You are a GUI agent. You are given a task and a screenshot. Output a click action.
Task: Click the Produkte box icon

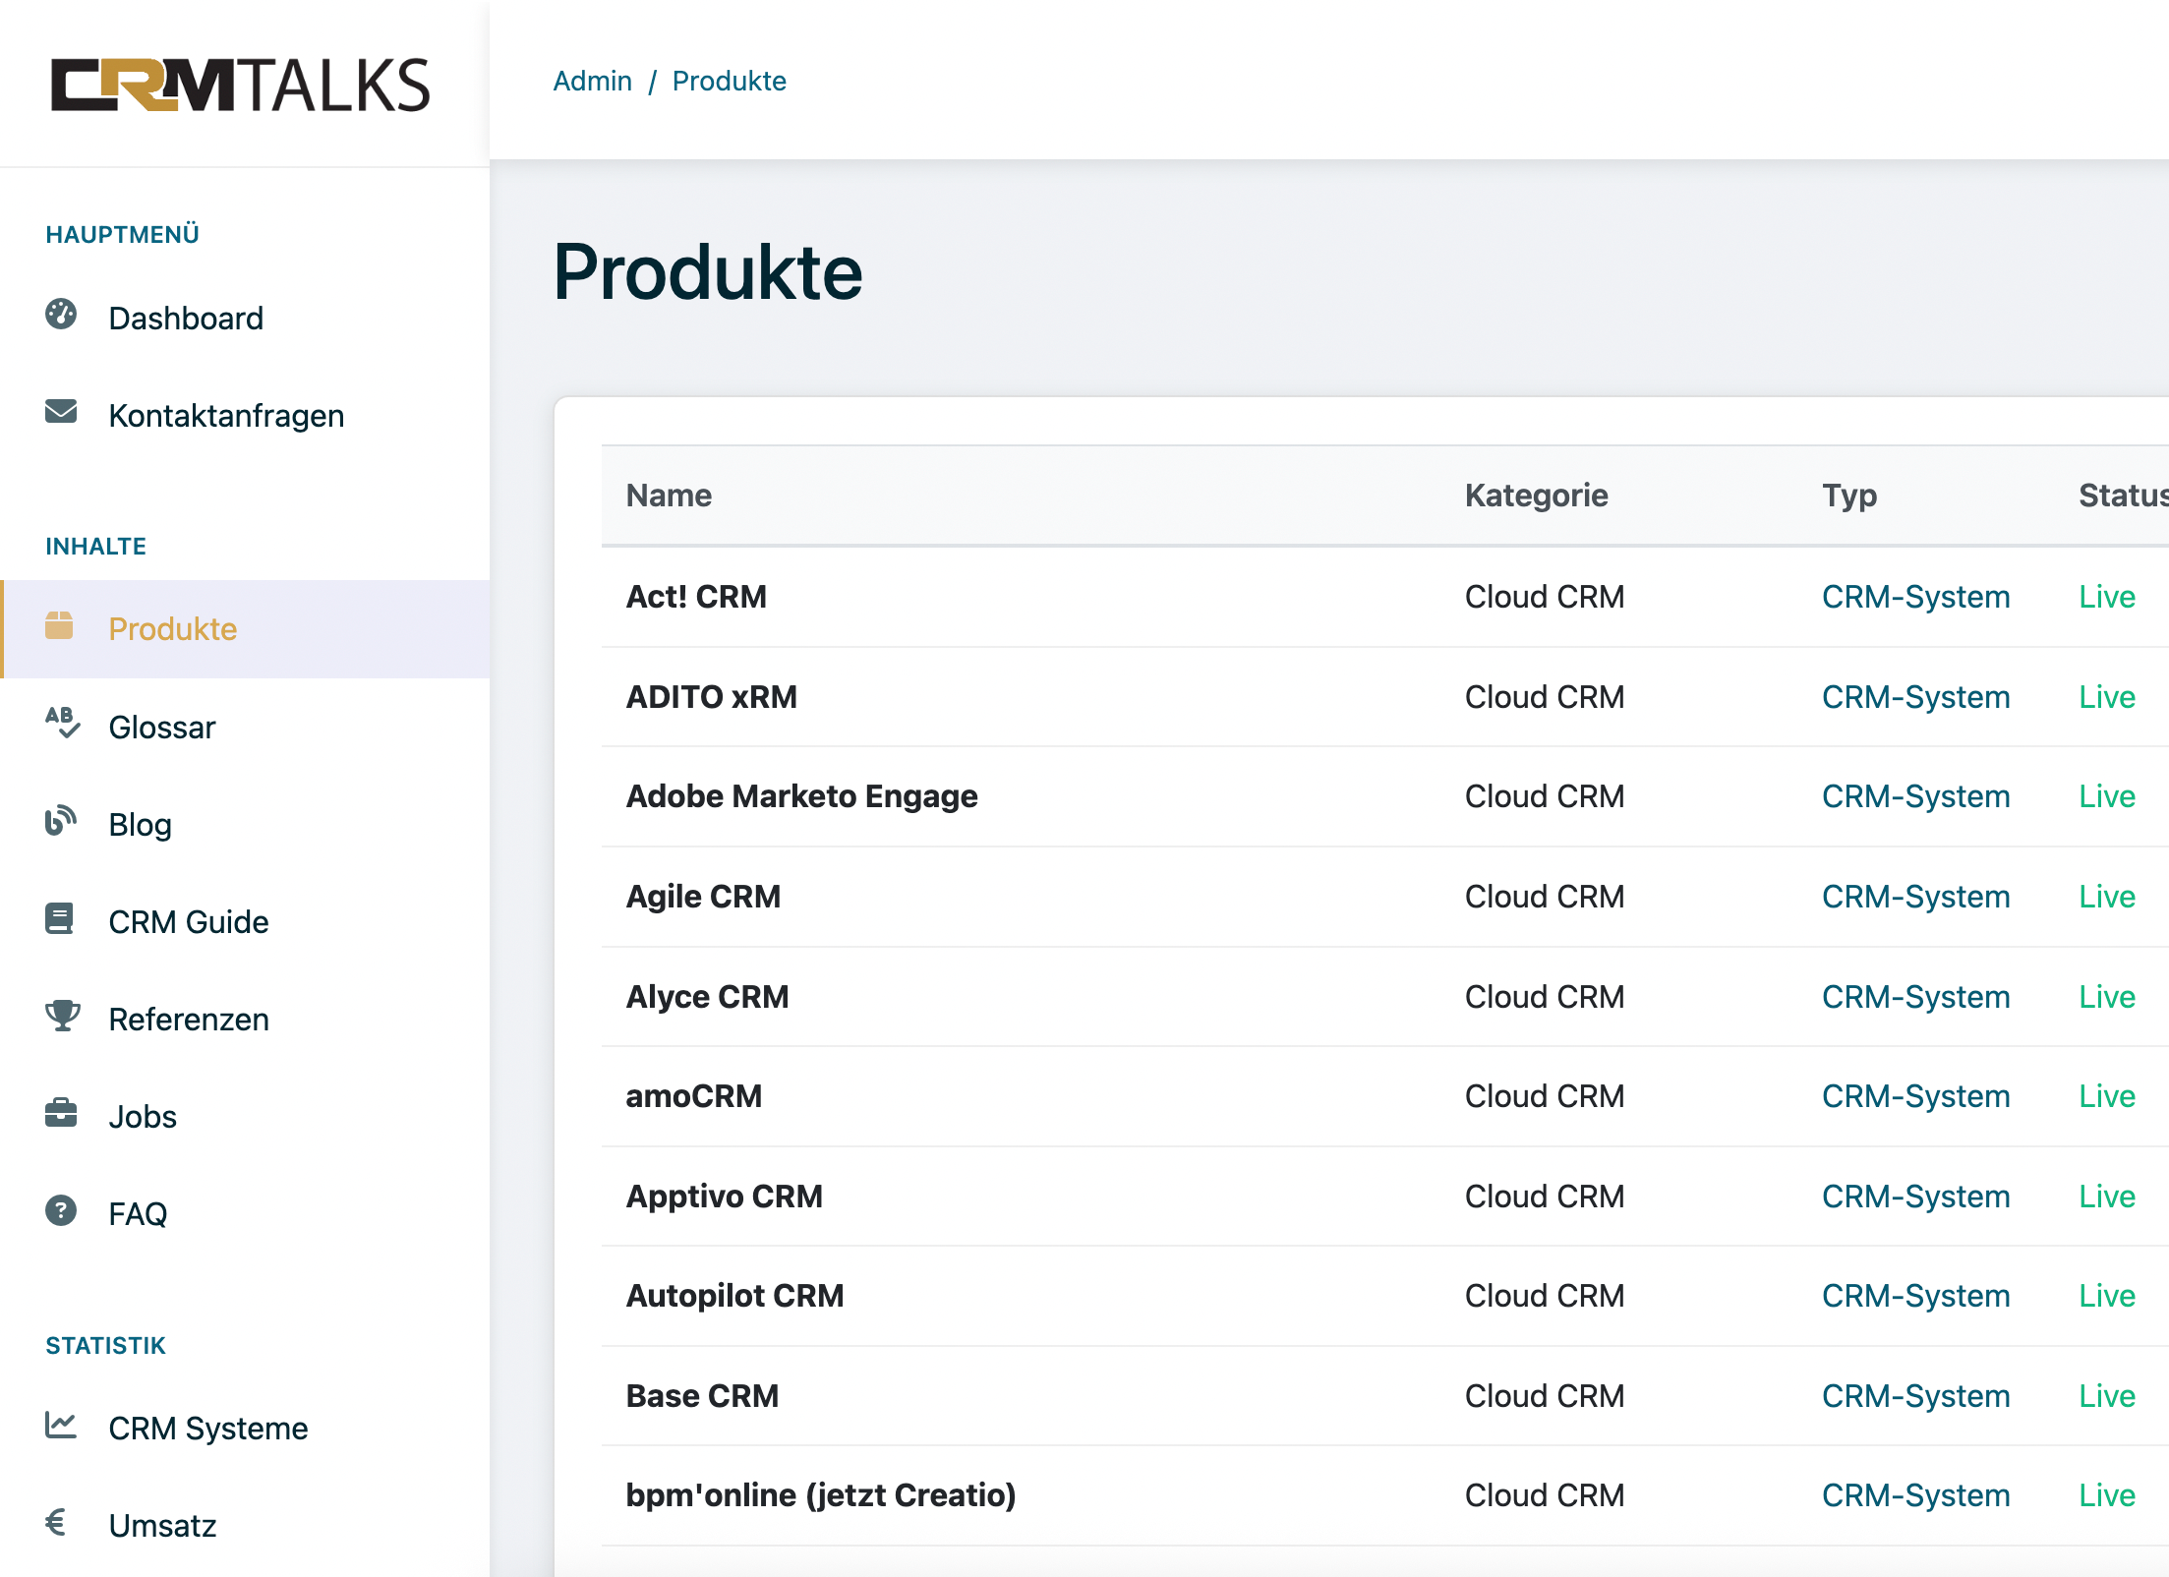coord(59,625)
